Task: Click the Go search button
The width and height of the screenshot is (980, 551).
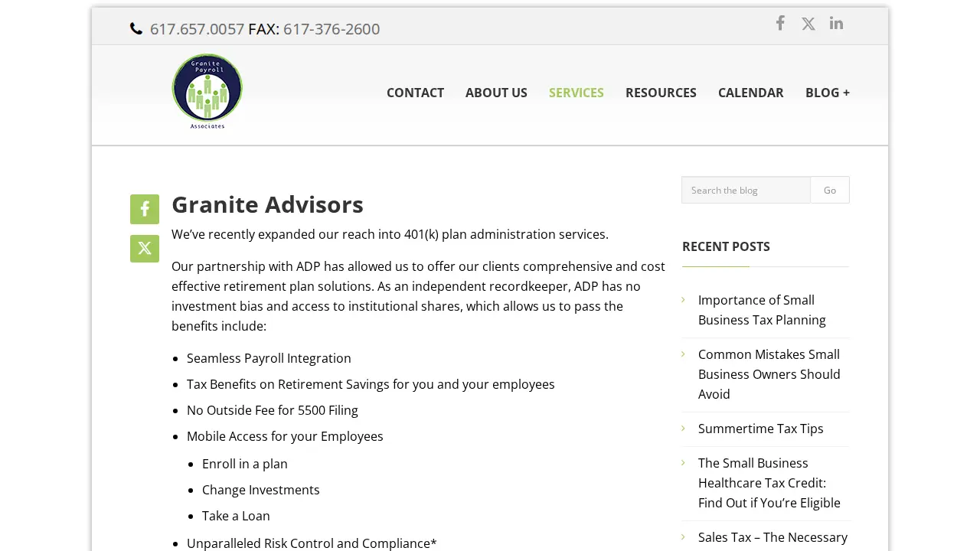Action: pyautogui.click(x=830, y=190)
